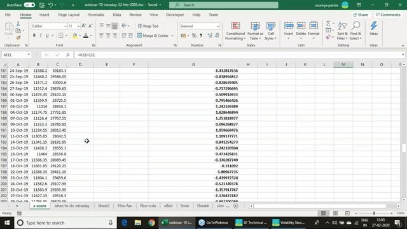The height and width of the screenshot is (229, 407).
Task: Click the Comma Style icon
Action: (201, 36)
